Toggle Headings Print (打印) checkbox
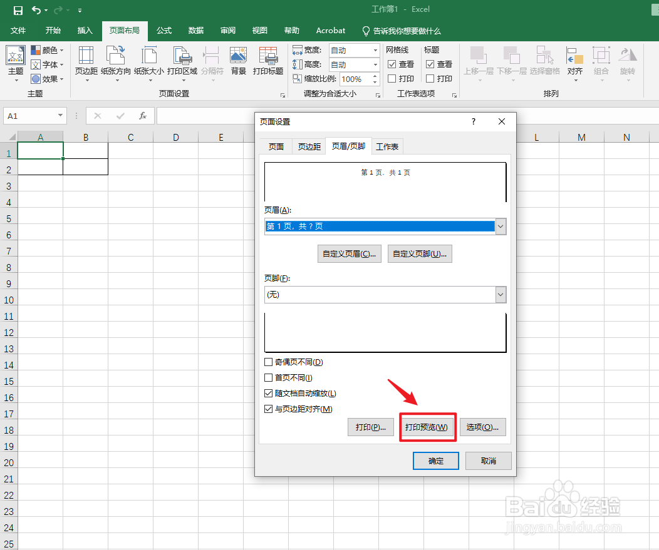The image size is (659, 550). [430, 78]
